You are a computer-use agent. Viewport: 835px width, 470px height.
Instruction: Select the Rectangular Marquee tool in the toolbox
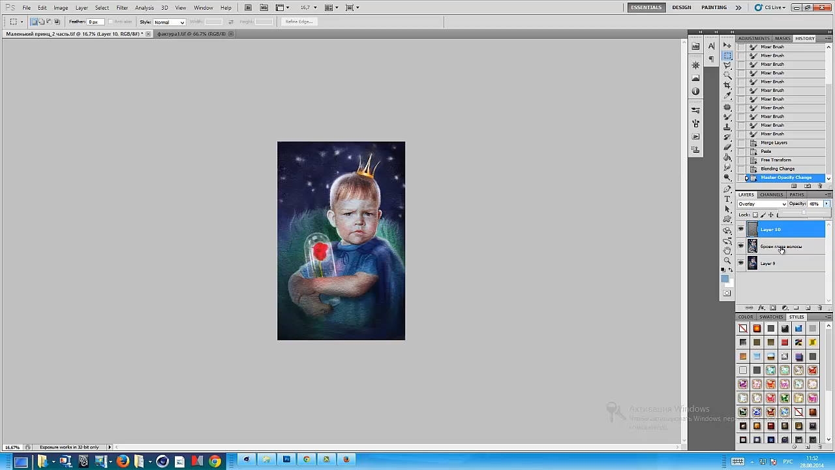[727, 56]
